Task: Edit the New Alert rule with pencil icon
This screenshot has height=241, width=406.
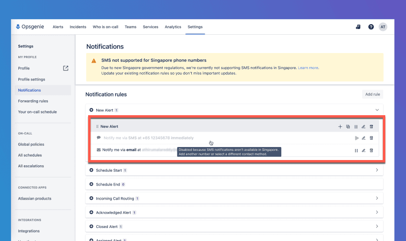Action: 364,126
